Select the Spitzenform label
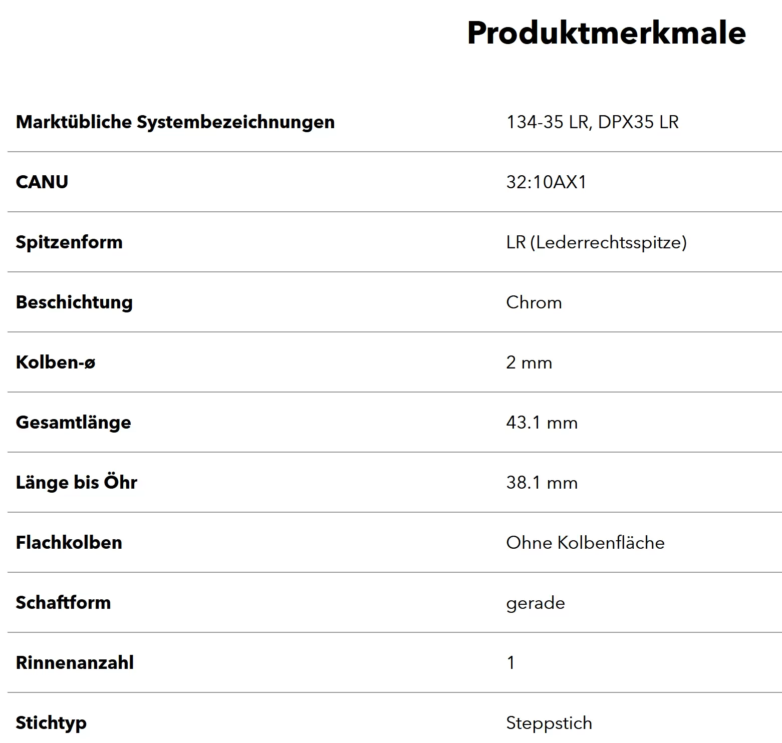782x743 pixels. click(x=69, y=242)
